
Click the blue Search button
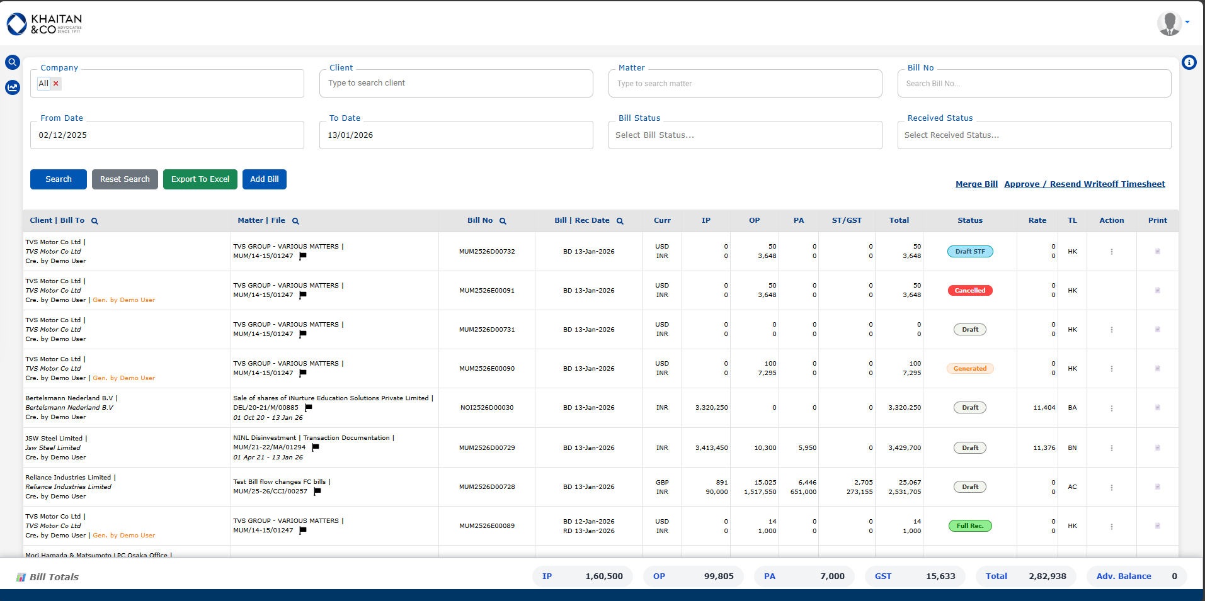pyautogui.click(x=59, y=179)
